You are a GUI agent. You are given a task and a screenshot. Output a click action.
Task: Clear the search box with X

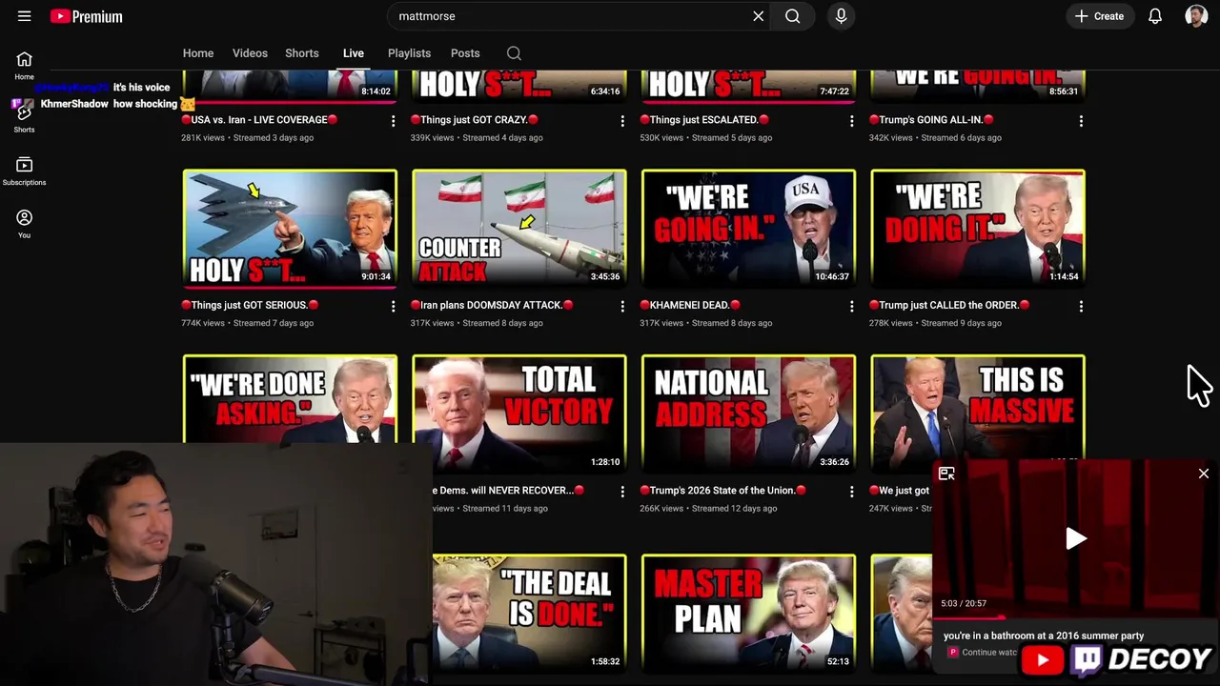coord(759,16)
